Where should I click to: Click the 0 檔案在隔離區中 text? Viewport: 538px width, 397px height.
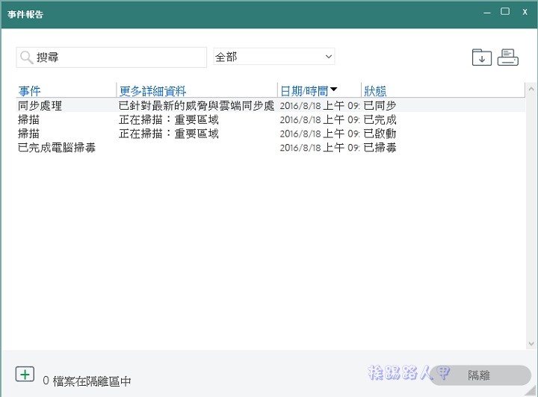(87, 381)
